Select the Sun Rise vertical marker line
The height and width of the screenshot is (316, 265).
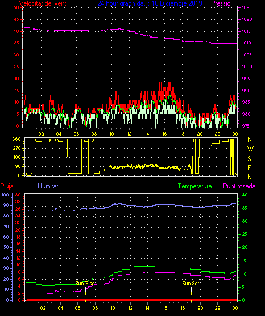pos(86,294)
